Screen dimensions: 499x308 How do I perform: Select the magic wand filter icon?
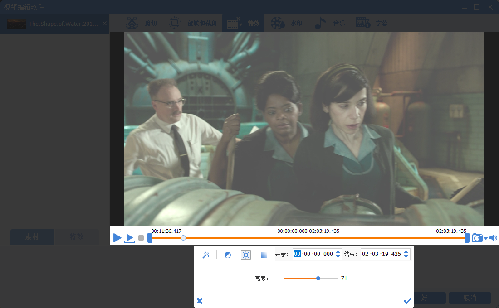pos(206,255)
